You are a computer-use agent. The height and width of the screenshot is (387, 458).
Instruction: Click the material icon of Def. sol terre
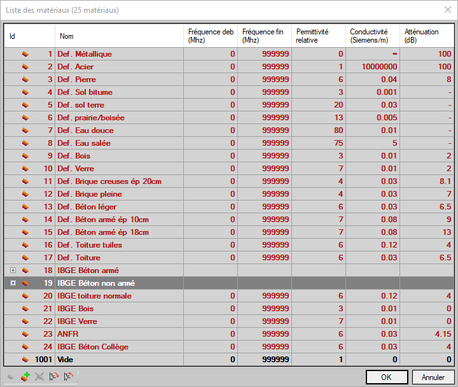[25, 105]
